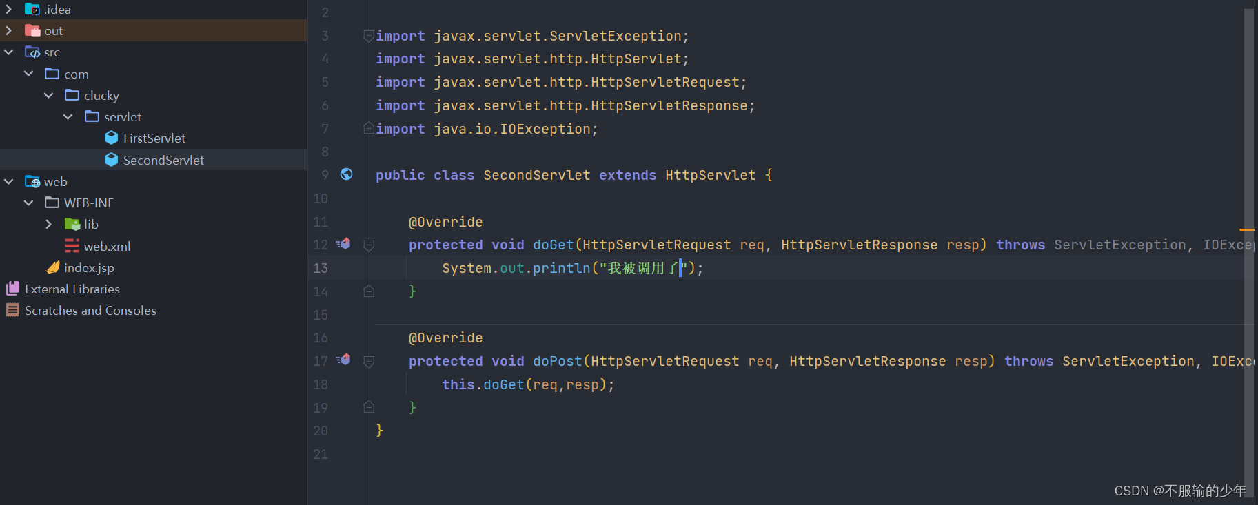The width and height of the screenshot is (1258, 505).
Task: Click the External Libraries book icon
Action: [12, 289]
